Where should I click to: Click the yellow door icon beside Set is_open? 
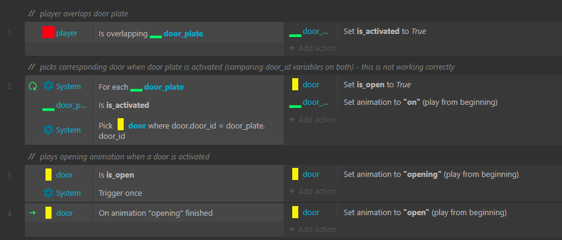[295, 84]
